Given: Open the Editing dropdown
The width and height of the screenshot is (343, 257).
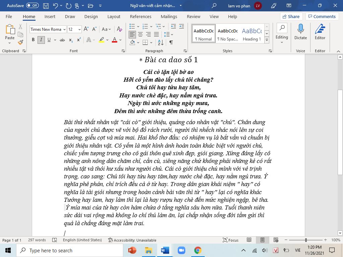Looking at the screenshot, I should 282,34.
